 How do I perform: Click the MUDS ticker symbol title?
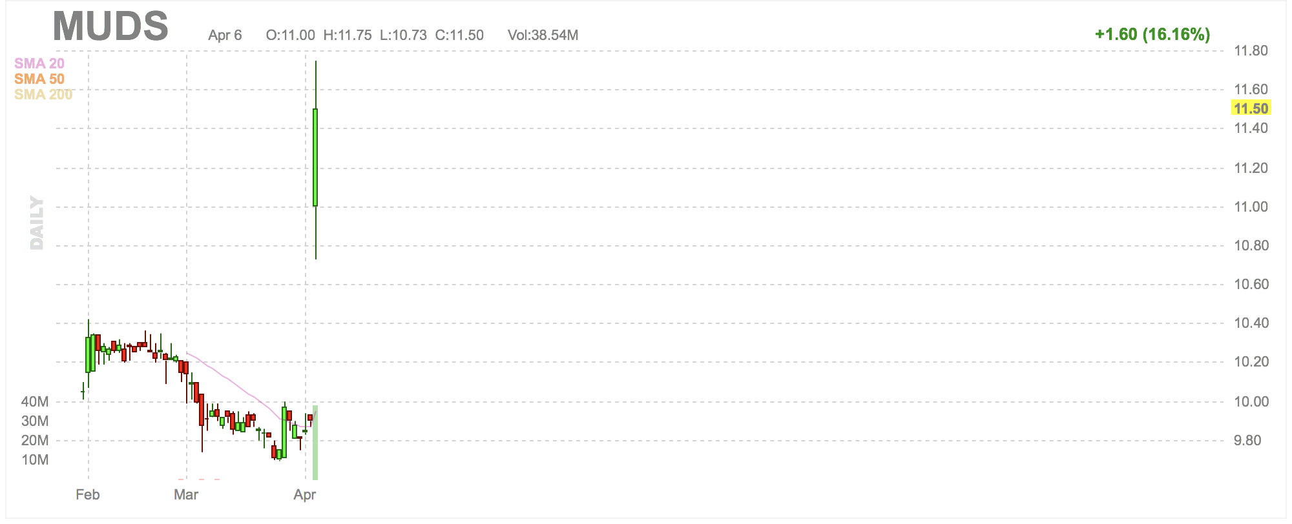(110, 26)
